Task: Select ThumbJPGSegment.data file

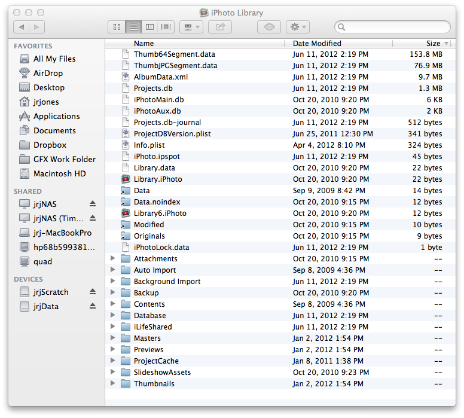Action: (280, 65)
